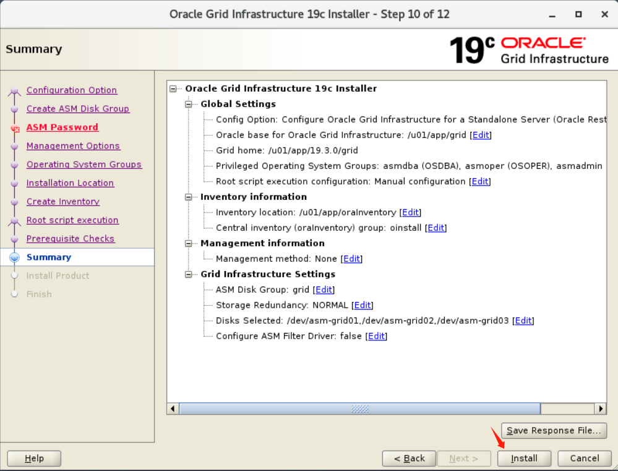
Task: Jump to Management Options step
Action: [x=74, y=146]
